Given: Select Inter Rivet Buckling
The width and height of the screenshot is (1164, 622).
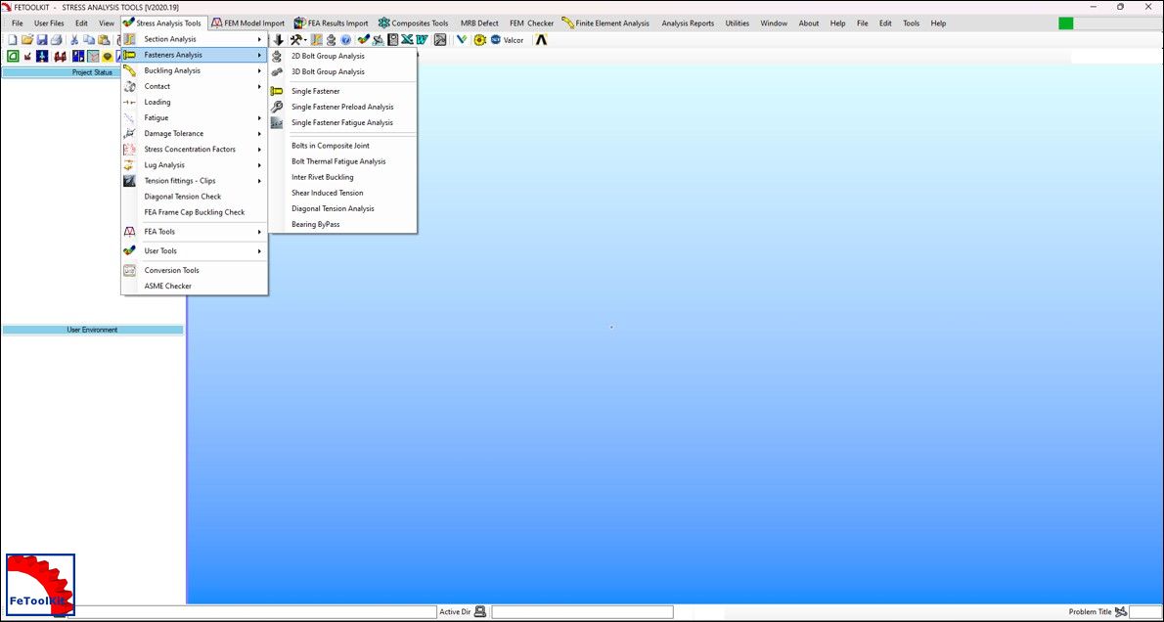Looking at the screenshot, I should [x=343, y=177].
